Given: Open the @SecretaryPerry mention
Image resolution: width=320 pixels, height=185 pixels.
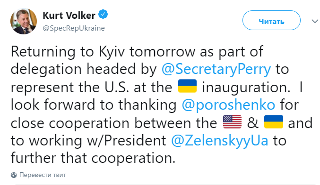Looking at the screenshot, I should [216, 69].
